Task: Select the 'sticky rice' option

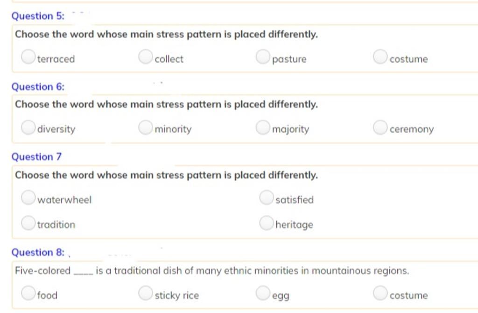Action: (x=146, y=293)
